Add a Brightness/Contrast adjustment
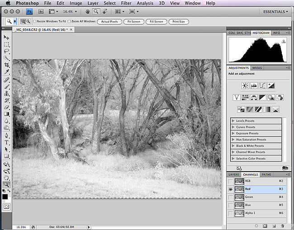Screen dimensions: 294x230 coord(245,85)
